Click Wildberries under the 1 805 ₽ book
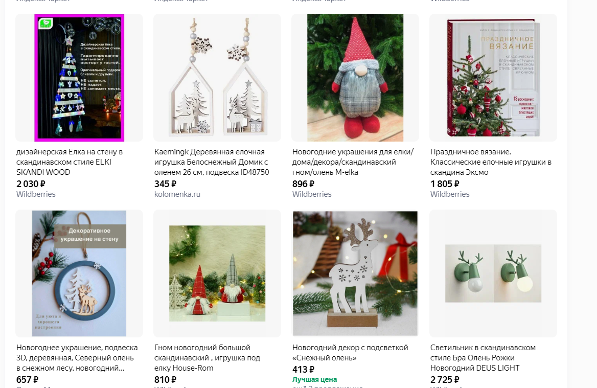The height and width of the screenshot is (388, 597). tap(450, 194)
